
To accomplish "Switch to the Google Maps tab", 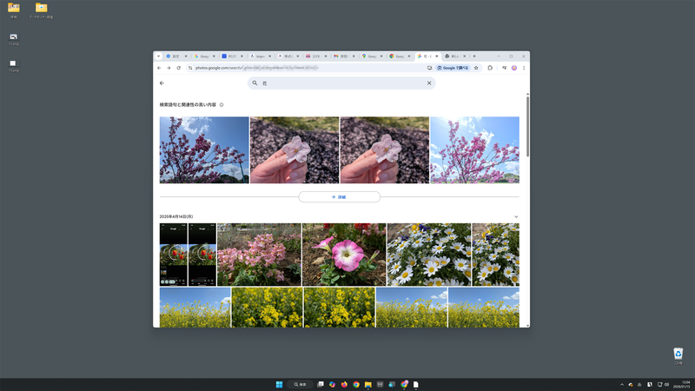I will point(372,56).
